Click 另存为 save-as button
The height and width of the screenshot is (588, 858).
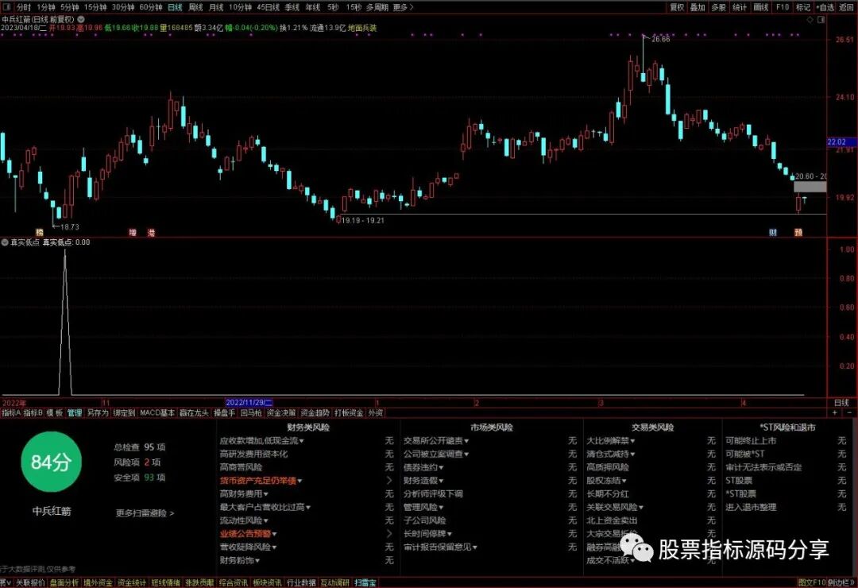[98, 413]
